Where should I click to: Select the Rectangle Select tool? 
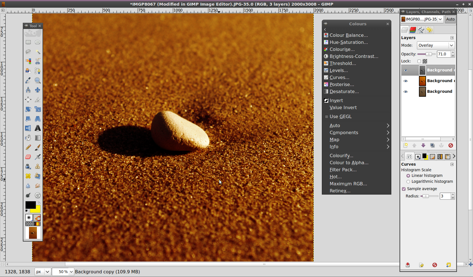coord(28,42)
